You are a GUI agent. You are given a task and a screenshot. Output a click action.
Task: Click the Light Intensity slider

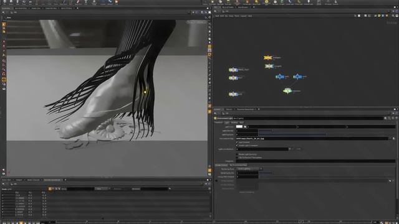327,131
